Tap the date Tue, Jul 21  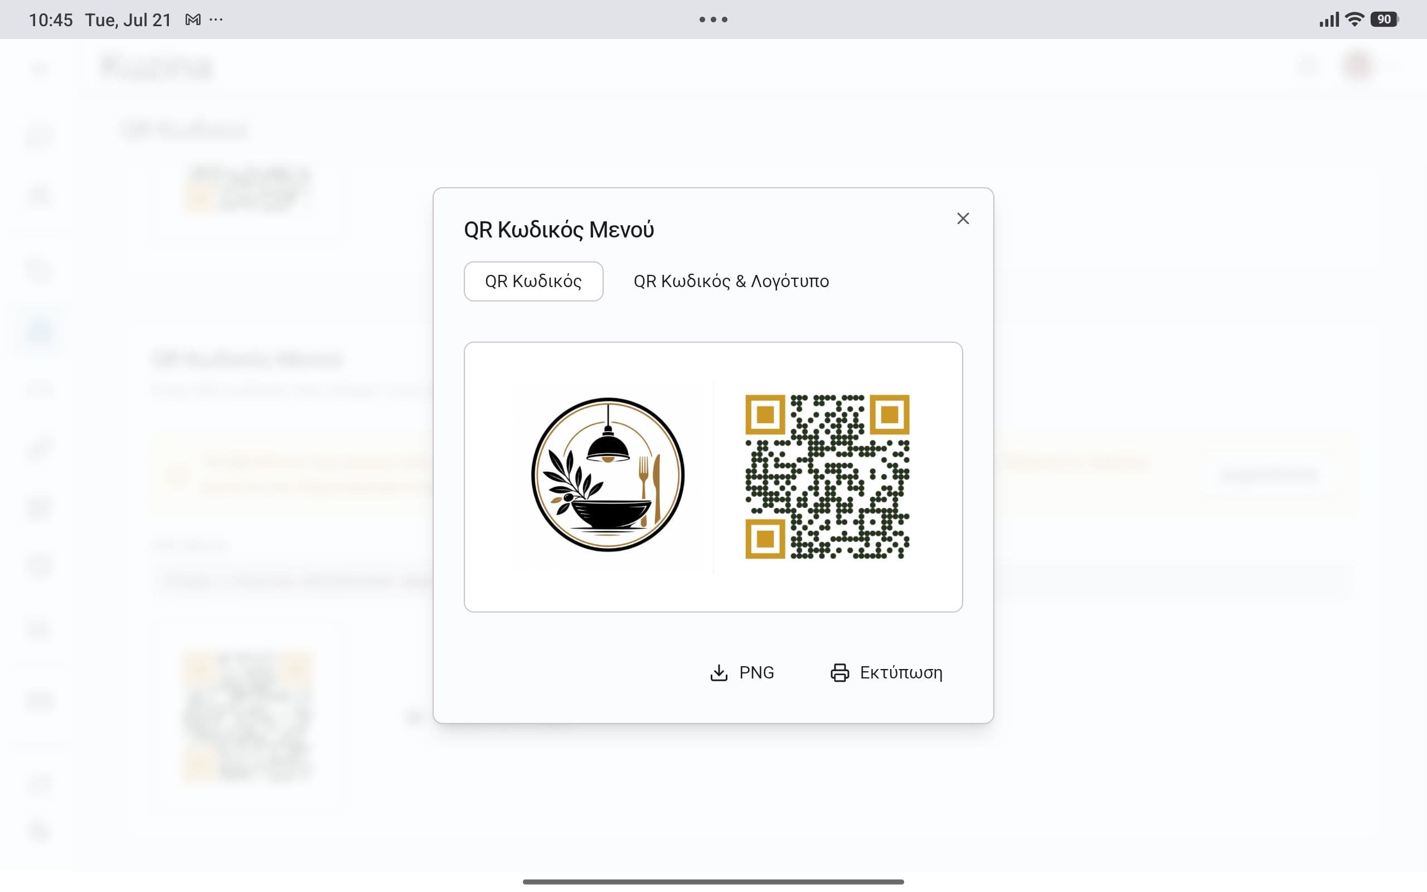pyautogui.click(x=128, y=20)
